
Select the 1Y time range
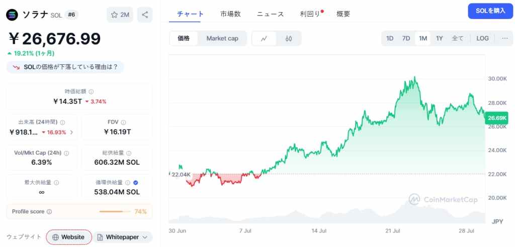(440, 38)
